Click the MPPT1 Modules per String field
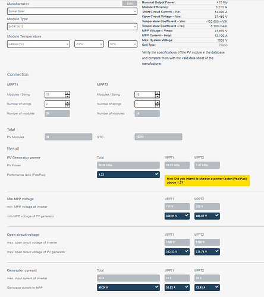This screenshot has height=297, width=264. pos(55,94)
